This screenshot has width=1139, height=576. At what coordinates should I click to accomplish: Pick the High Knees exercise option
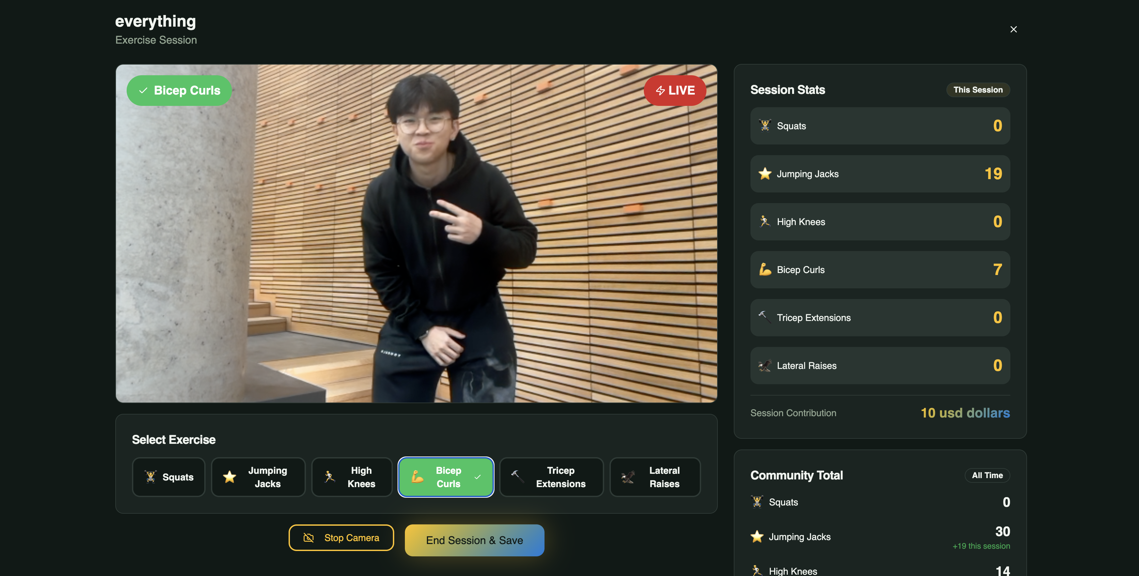click(x=352, y=477)
